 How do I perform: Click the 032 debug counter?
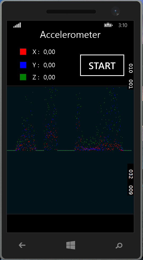131,174
